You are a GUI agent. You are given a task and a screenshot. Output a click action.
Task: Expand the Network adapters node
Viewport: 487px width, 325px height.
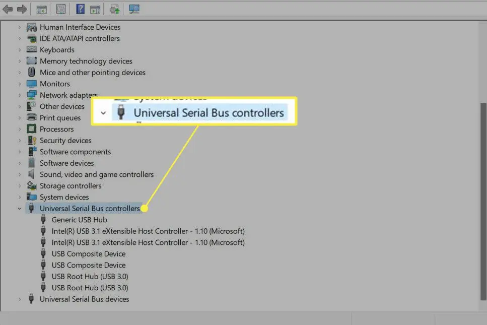coord(20,95)
